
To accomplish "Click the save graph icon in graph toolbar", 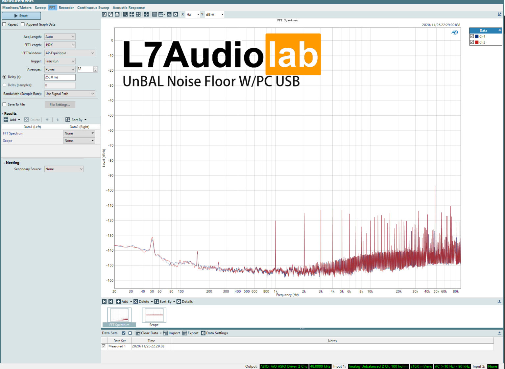I will pyautogui.click(x=104, y=14).
